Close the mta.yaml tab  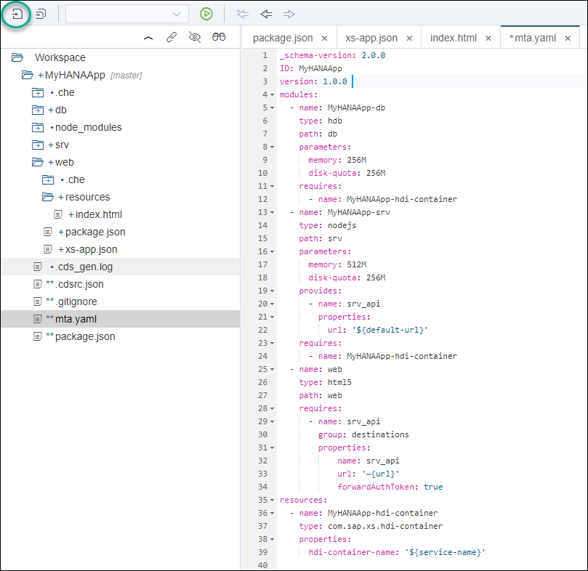568,39
